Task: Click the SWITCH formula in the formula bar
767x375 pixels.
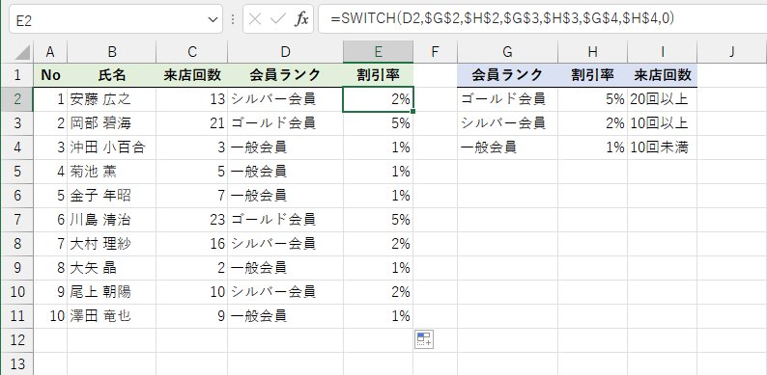Action: click(502, 18)
